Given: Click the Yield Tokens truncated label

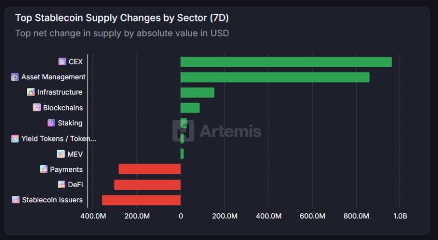Looking at the screenshot, I should pyautogui.click(x=58, y=138).
